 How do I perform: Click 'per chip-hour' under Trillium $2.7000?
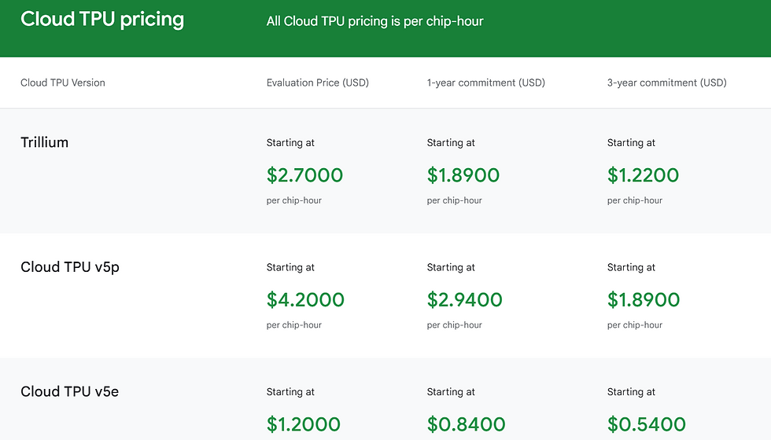click(x=294, y=200)
